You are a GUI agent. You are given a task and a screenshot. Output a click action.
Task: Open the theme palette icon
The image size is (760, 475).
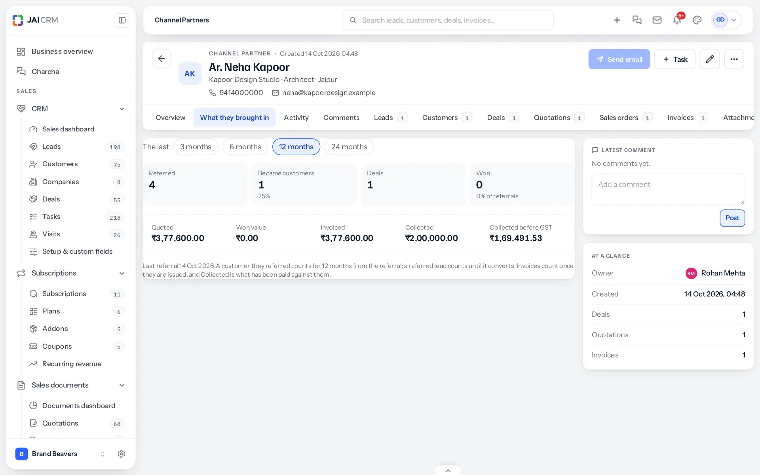coord(697,20)
